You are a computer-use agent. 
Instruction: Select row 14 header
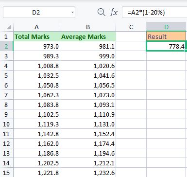[x=6, y=163]
